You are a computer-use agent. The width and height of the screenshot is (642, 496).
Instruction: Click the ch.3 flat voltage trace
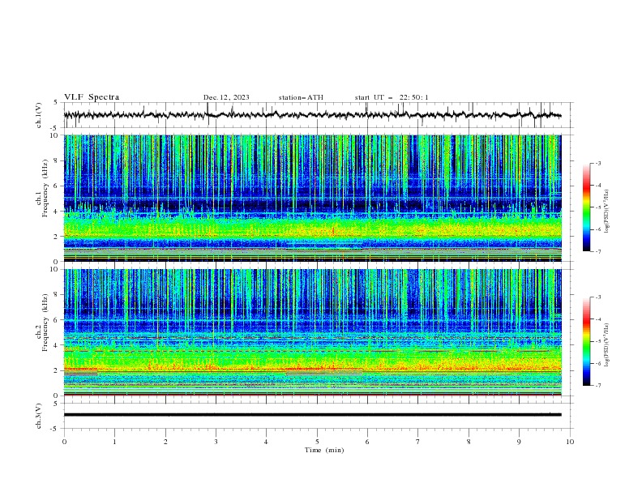(x=312, y=415)
